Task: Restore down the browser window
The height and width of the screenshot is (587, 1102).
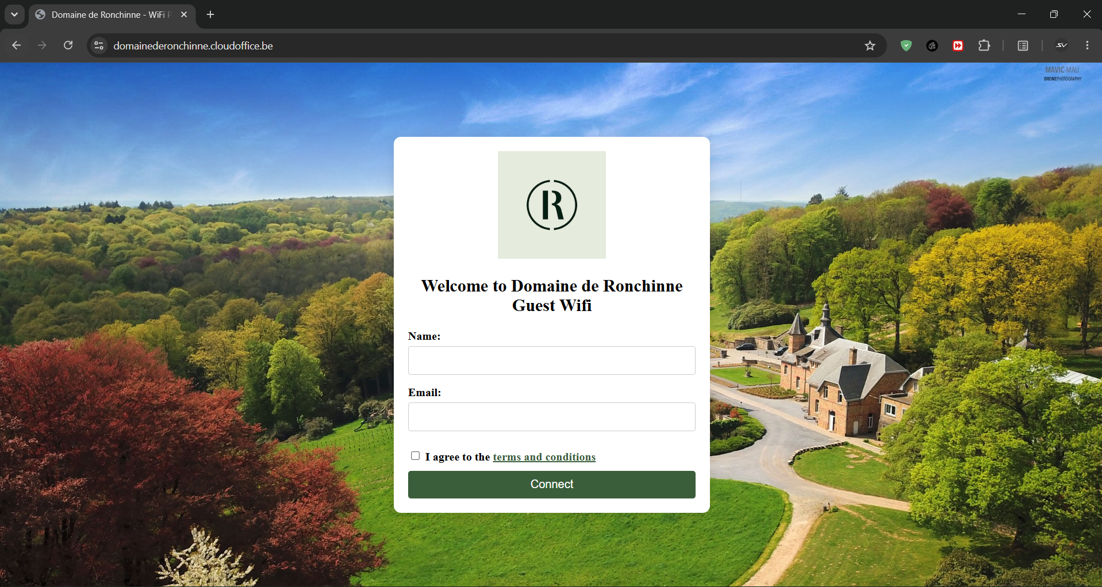Action: pos(1054,14)
